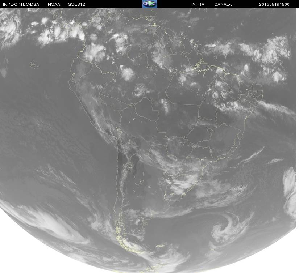Click the NOAA label in the header
299x273 pixels.
point(54,4)
